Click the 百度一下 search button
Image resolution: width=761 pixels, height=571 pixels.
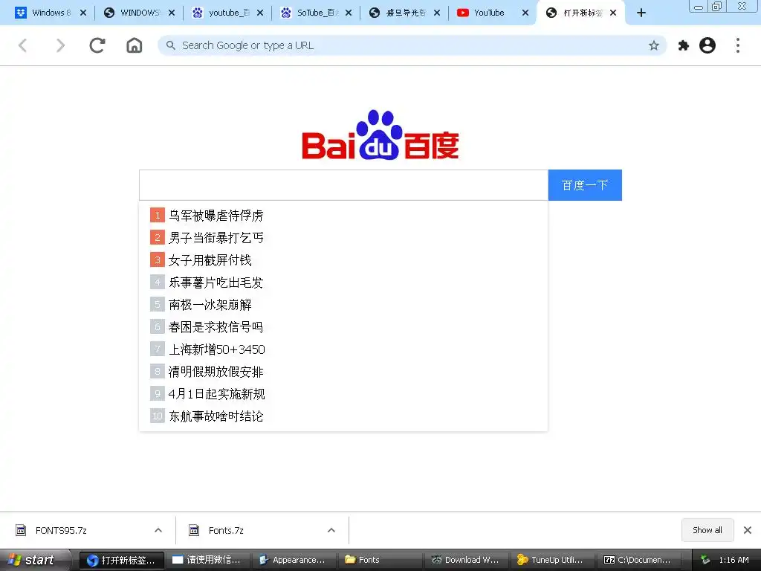pyautogui.click(x=585, y=185)
